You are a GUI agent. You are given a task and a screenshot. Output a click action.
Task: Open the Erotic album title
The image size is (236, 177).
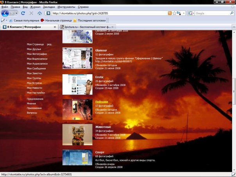coord(99,77)
